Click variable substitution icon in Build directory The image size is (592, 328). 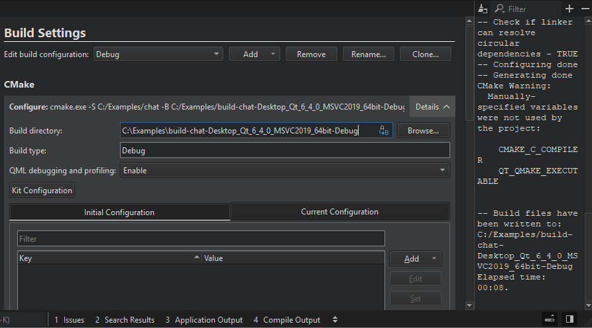coord(384,131)
